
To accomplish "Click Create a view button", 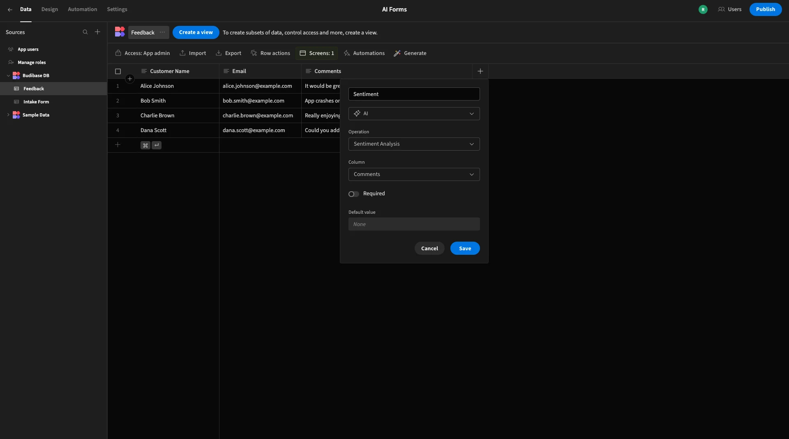I will point(196,32).
